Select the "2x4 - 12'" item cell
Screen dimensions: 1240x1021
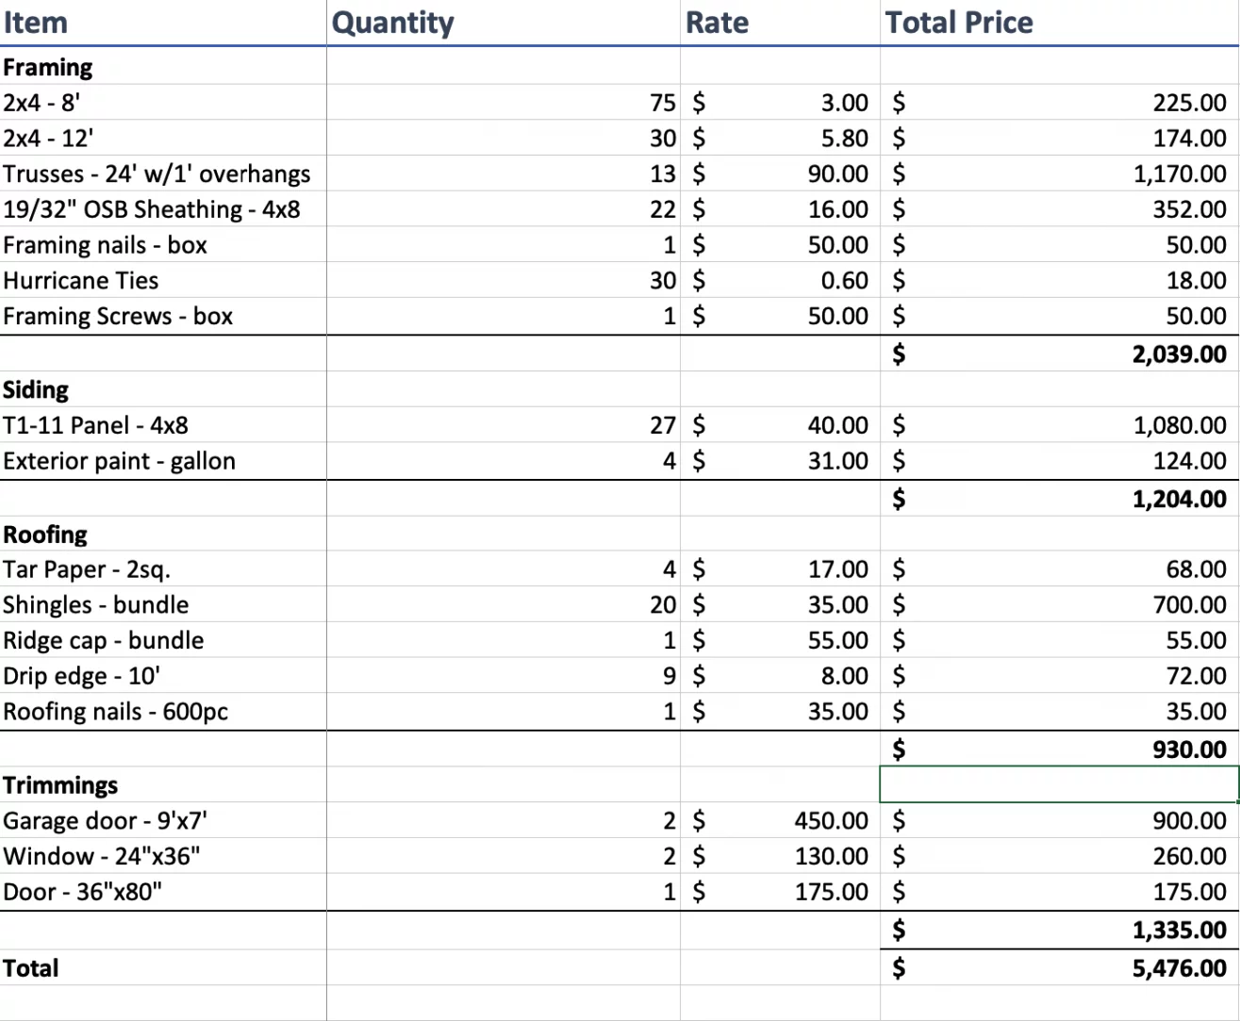tap(163, 139)
